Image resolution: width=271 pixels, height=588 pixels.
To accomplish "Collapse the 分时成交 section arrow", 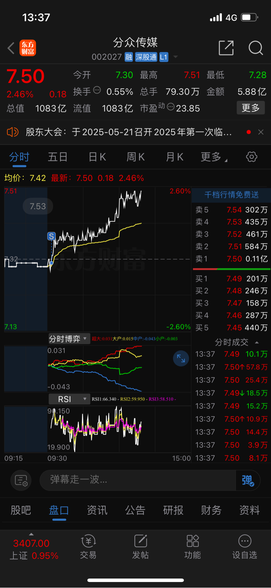I will pyautogui.click(x=257, y=343).
